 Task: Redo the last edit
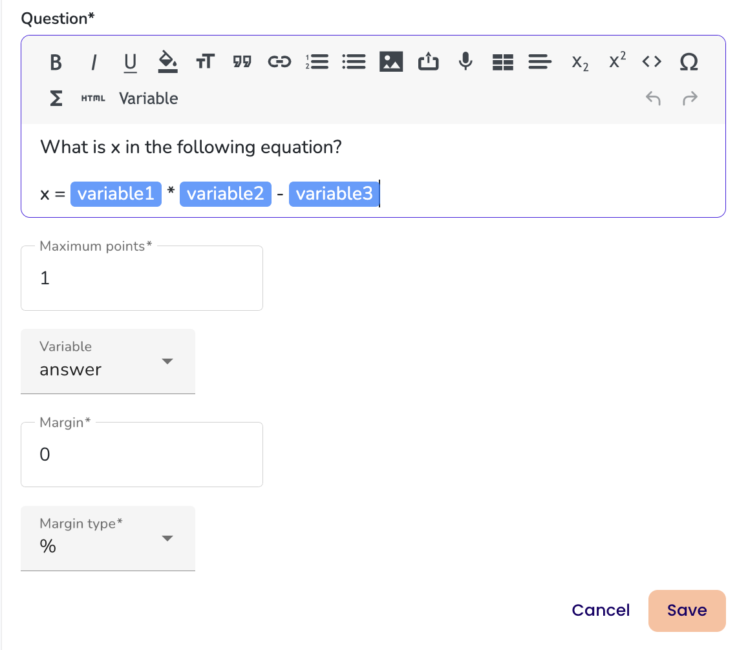point(690,98)
